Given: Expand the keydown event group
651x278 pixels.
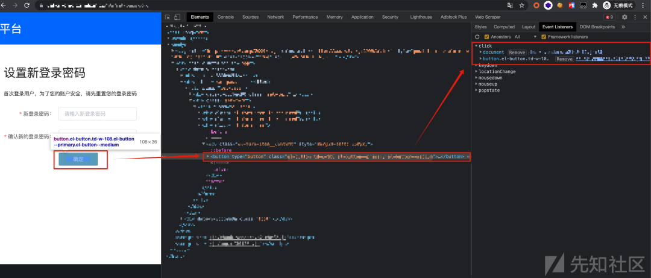Looking at the screenshot, I should pyautogui.click(x=476, y=65).
